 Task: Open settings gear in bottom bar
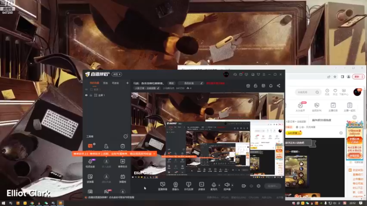coord(259,186)
